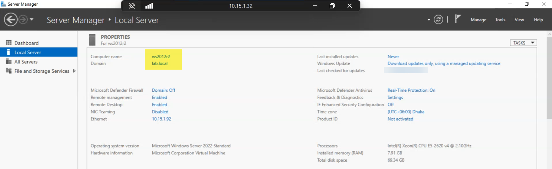Click the 7.91 GB memory value
552x169 pixels.
pyautogui.click(x=395, y=153)
